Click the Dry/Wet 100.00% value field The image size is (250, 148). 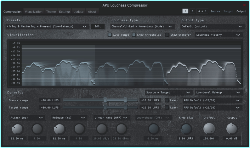[x=209, y=139]
